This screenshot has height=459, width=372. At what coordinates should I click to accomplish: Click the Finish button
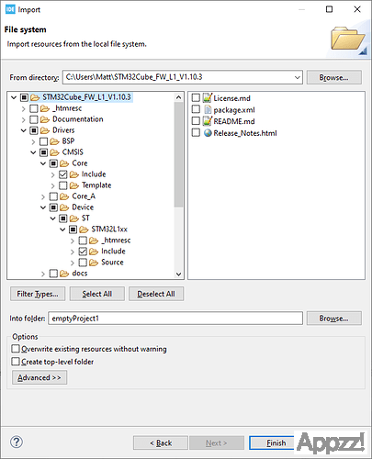pos(272,442)
